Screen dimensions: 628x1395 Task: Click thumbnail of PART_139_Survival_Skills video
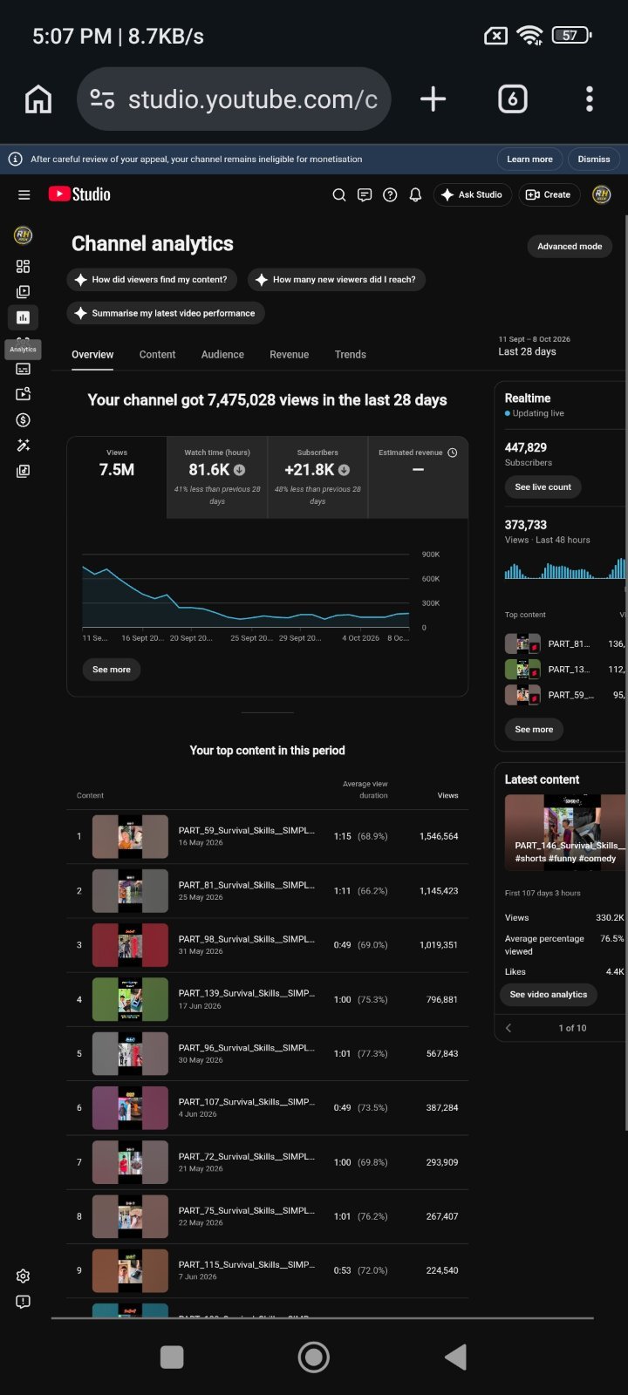pos(130,999)
